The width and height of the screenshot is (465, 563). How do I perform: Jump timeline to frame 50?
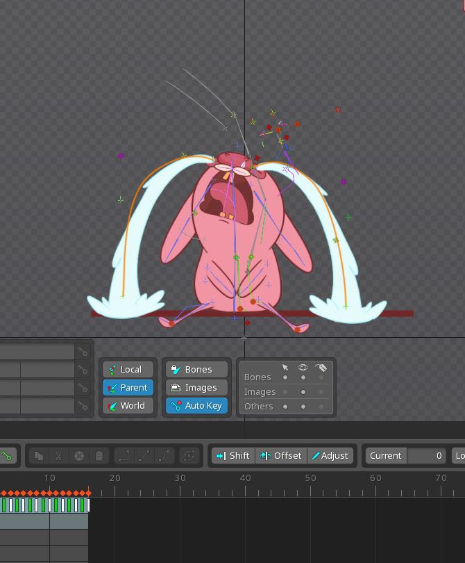pos(310,478)
